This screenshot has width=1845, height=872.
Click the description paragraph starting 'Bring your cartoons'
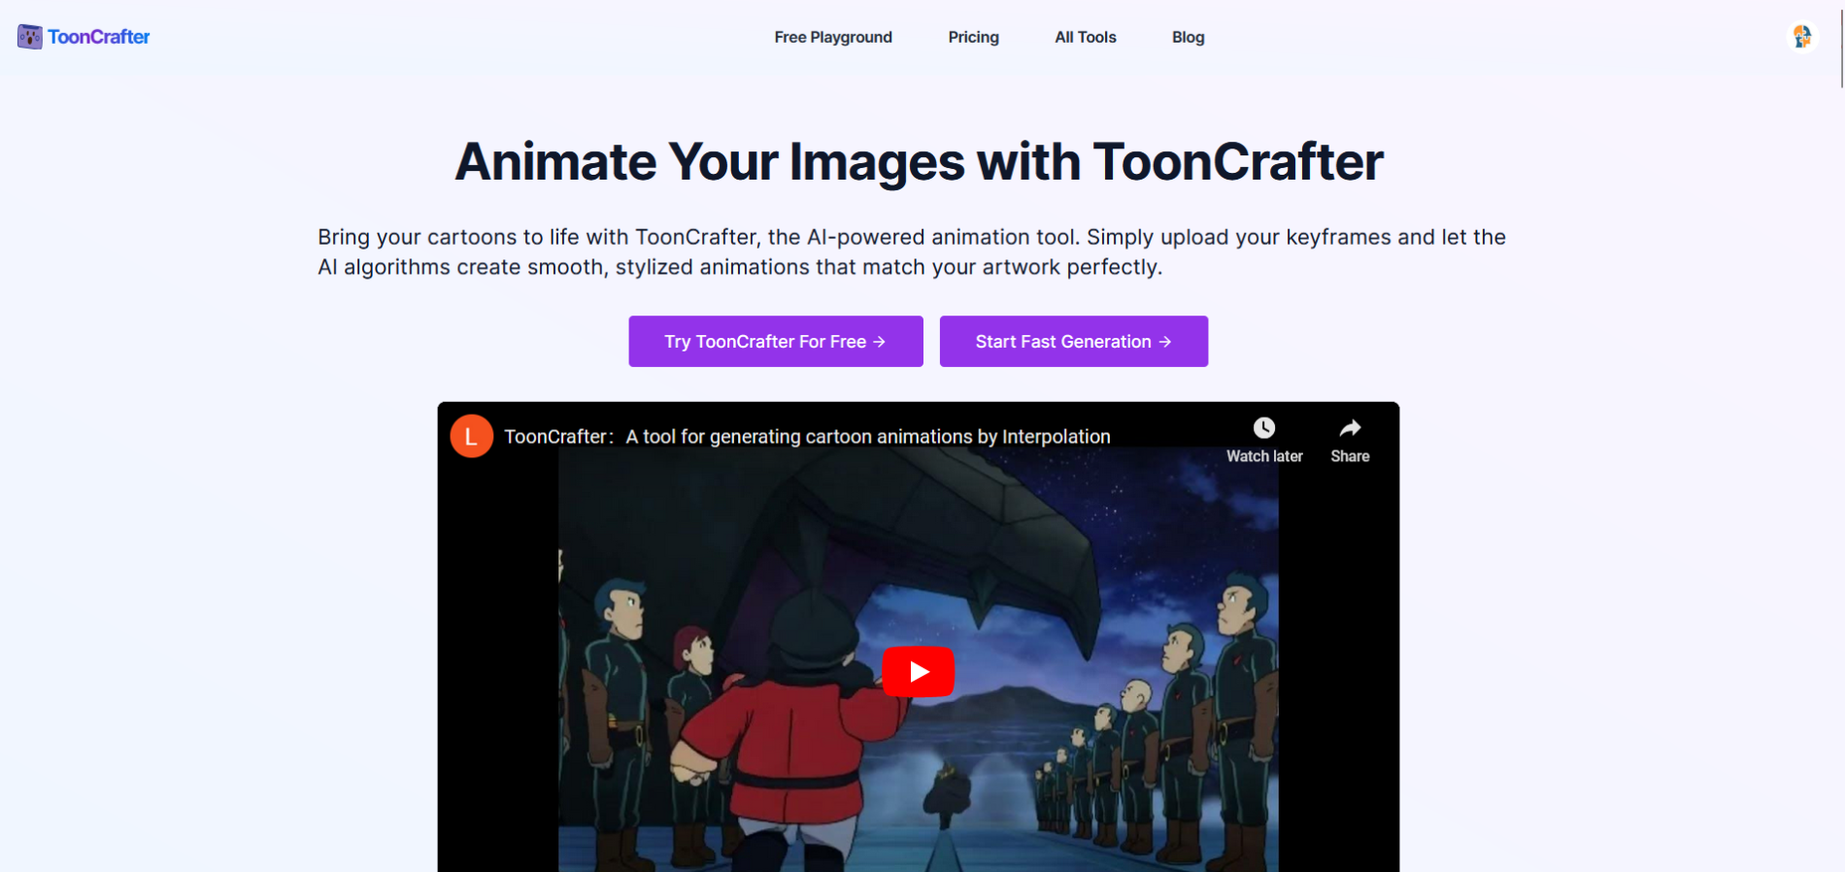[x=912, y=252]
